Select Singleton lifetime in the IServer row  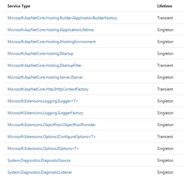165,77
